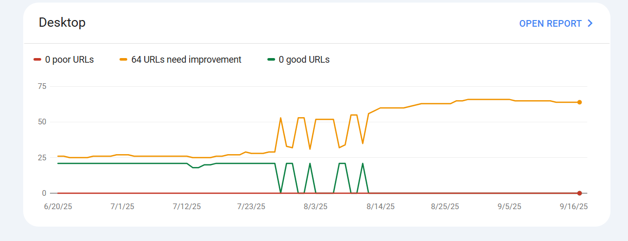Toggle the '0 good URLs' legend item
Viewport: 628px width, 241px height.
298,60
